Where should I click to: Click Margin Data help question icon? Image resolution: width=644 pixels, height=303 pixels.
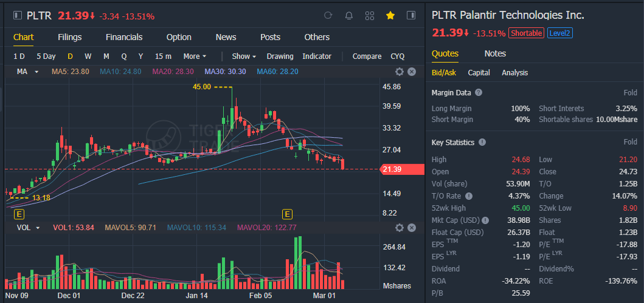pyautogui.click(x=479, y=93)
